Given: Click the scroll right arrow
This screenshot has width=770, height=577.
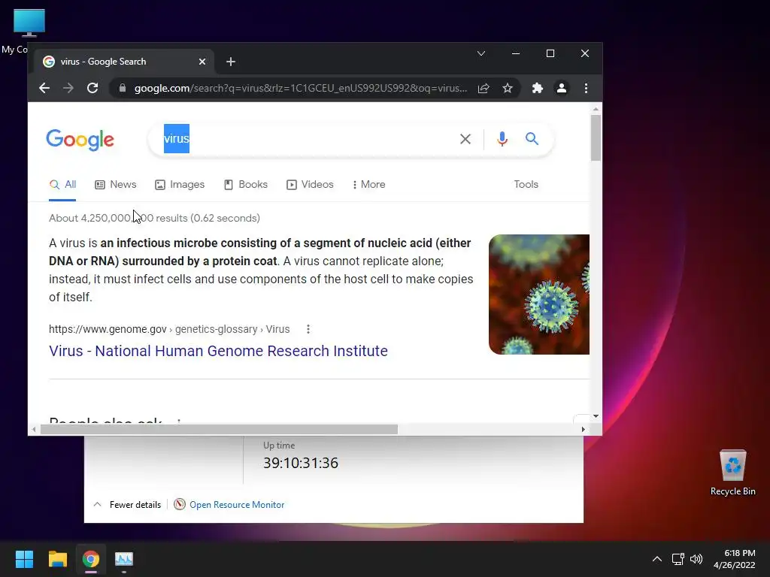Looking at the screenshot, I should (583, 429).
